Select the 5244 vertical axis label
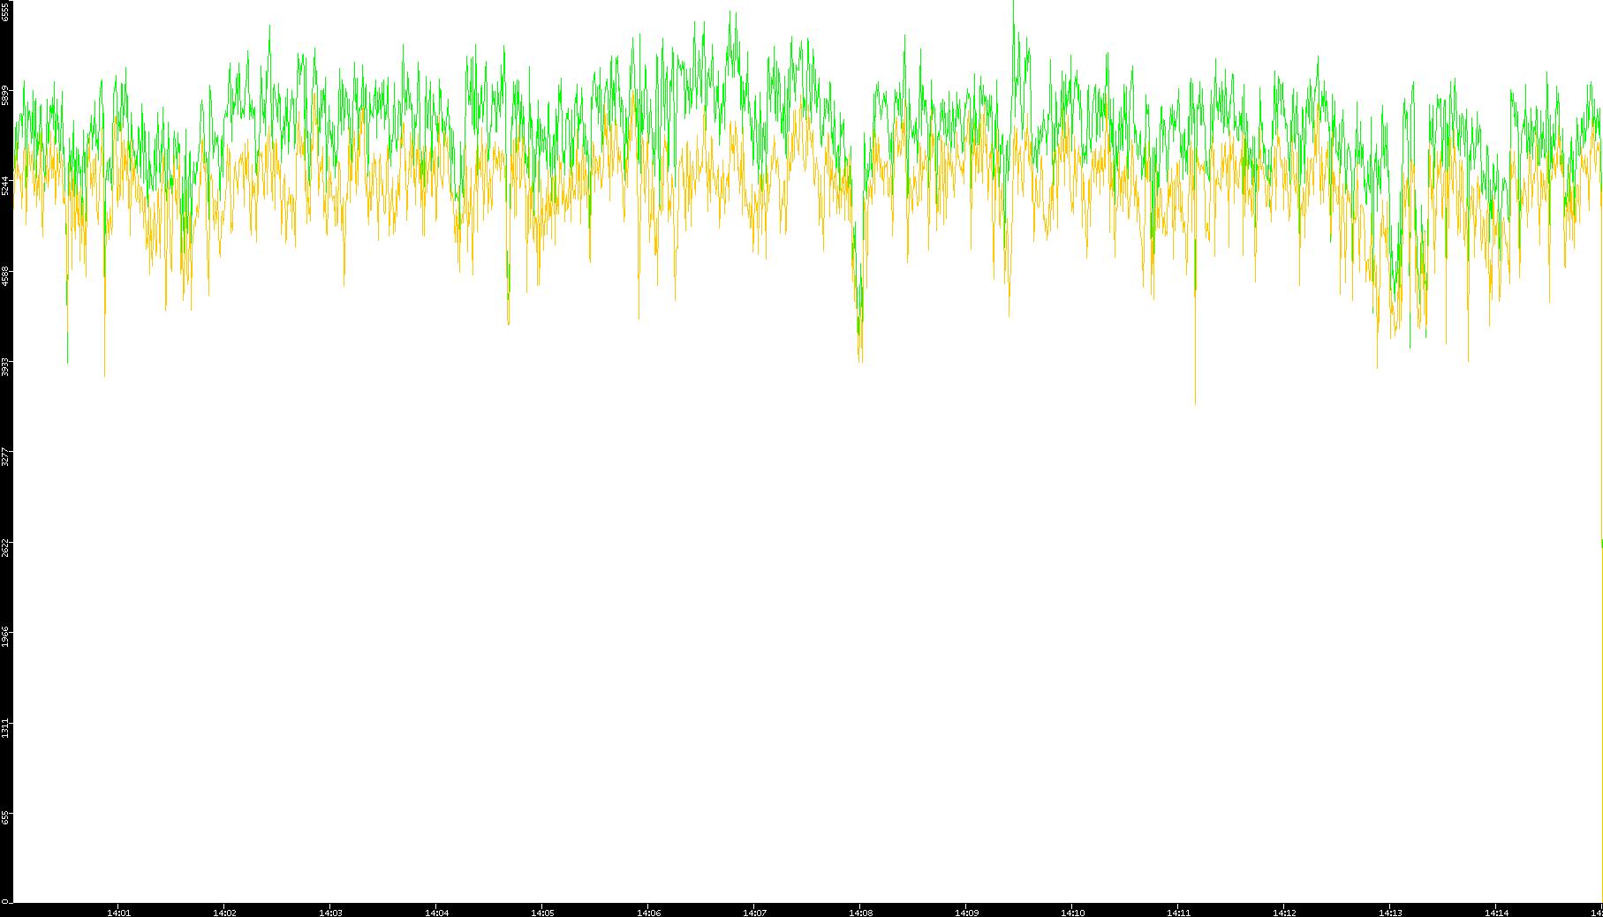1603x917 pixels. tap(6, 185)
